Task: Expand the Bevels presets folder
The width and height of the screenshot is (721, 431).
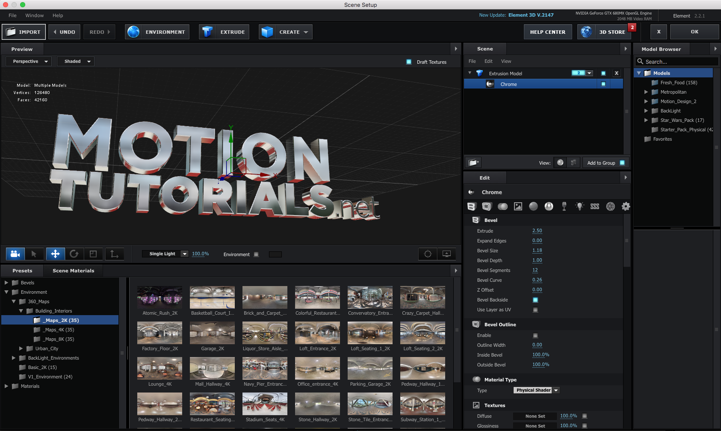Action: [6, 283]
